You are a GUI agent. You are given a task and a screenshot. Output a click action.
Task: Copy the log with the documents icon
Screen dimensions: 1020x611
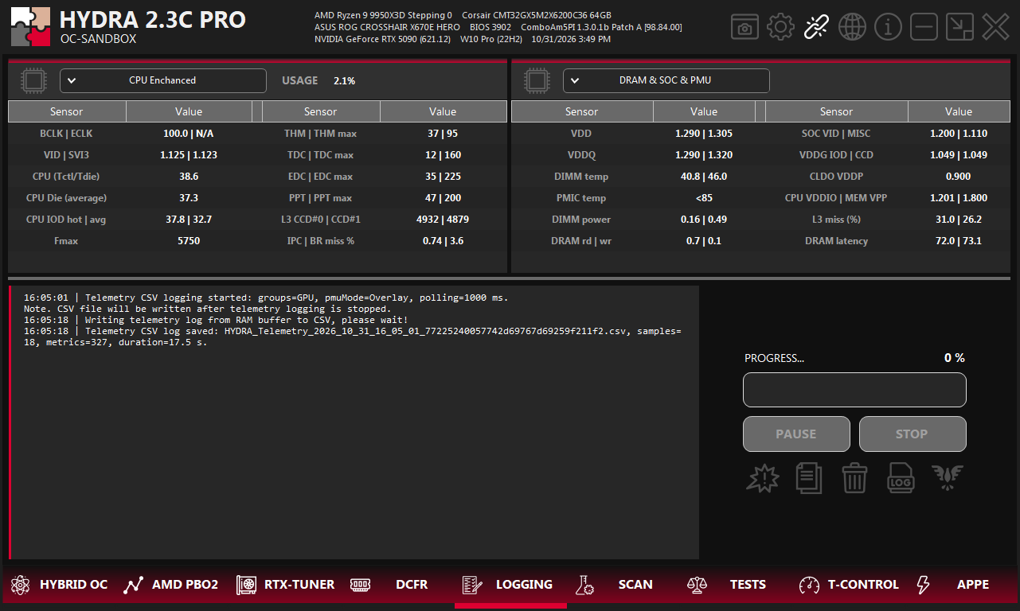809,477
